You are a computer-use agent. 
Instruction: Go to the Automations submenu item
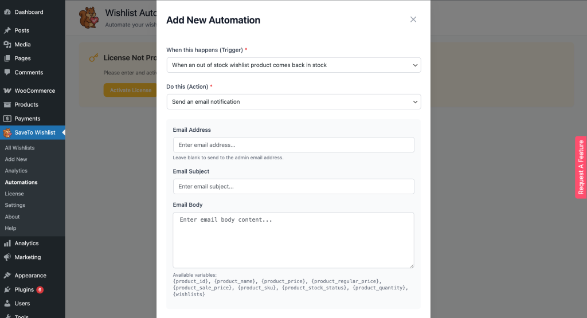[21, 182]
